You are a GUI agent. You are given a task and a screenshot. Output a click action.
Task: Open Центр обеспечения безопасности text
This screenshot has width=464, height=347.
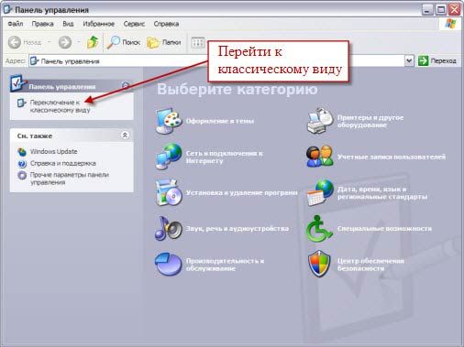coord(370,265)
